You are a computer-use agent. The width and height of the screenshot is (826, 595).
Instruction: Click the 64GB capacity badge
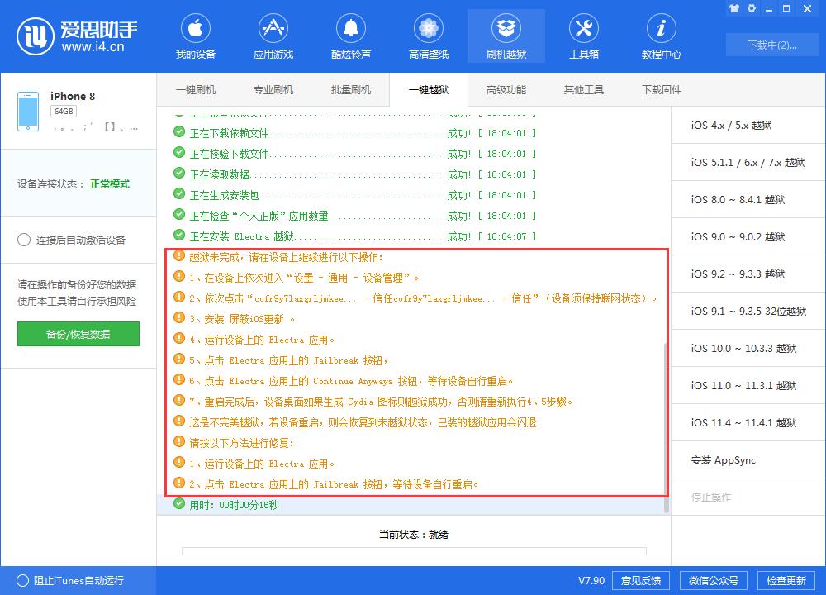point(64,112)
